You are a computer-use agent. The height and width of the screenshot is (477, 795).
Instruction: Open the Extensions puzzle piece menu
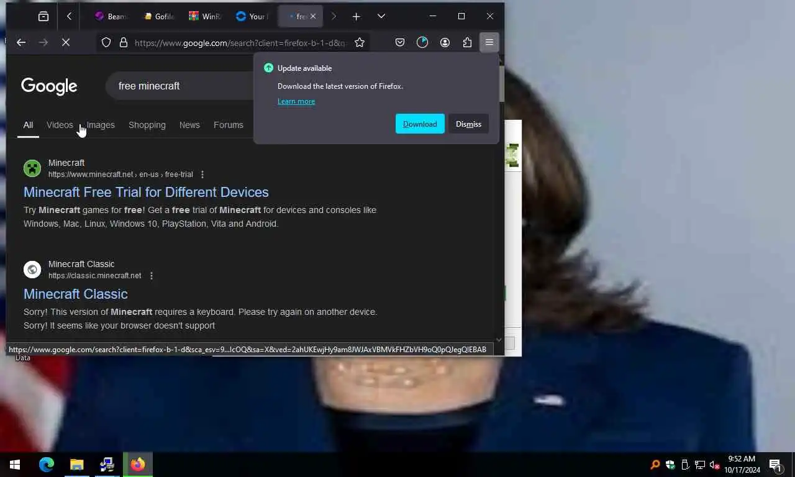click(467, 42)
